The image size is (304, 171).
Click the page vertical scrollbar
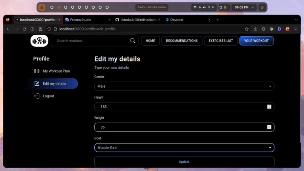click(300, 88)
